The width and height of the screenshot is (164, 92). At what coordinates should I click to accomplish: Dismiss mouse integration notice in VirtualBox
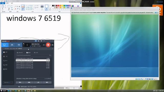click(x=156, y=13)
